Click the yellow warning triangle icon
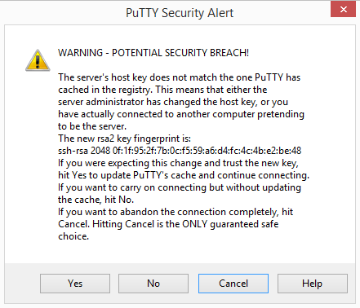360x308 pixels. click(x=38, y=60)
